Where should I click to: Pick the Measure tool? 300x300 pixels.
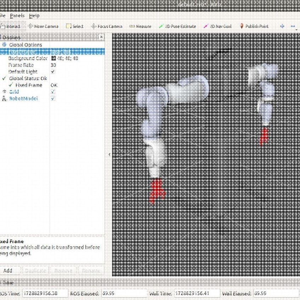click(x=140, y=26)
